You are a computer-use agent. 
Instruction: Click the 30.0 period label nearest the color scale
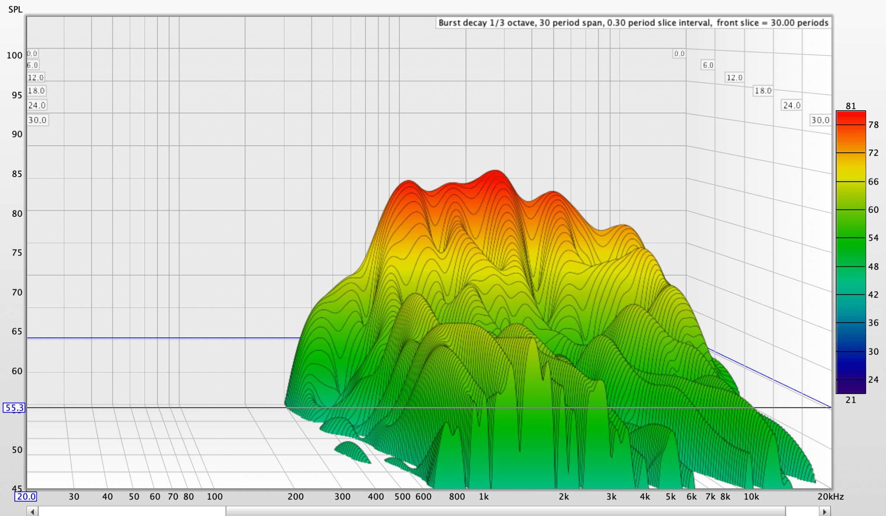click(x=820, y=120)
